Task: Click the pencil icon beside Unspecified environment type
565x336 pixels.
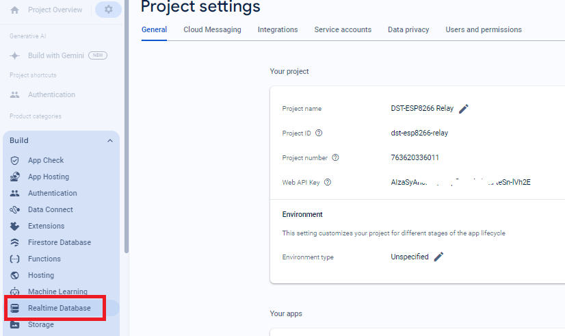Action: pyautogui.click(x=439, y=257)
